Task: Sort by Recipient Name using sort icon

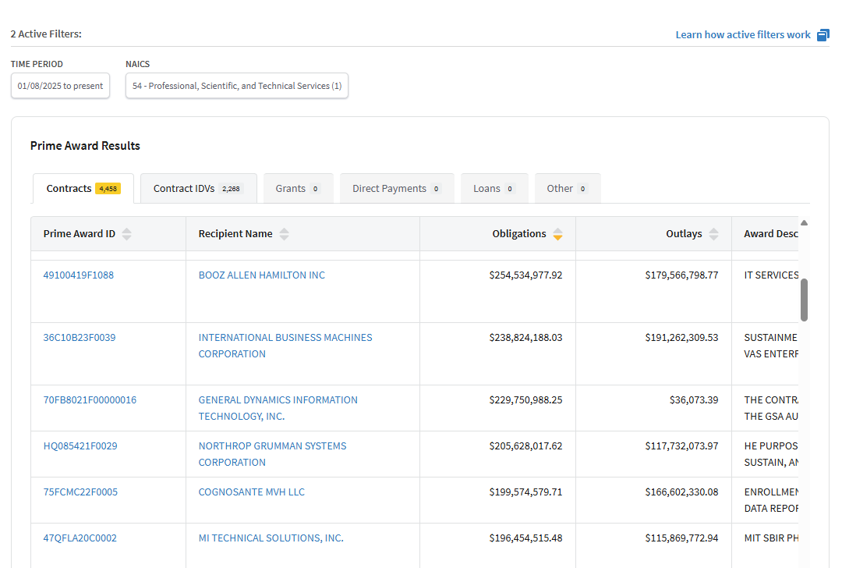Action: tap(284, 234)
